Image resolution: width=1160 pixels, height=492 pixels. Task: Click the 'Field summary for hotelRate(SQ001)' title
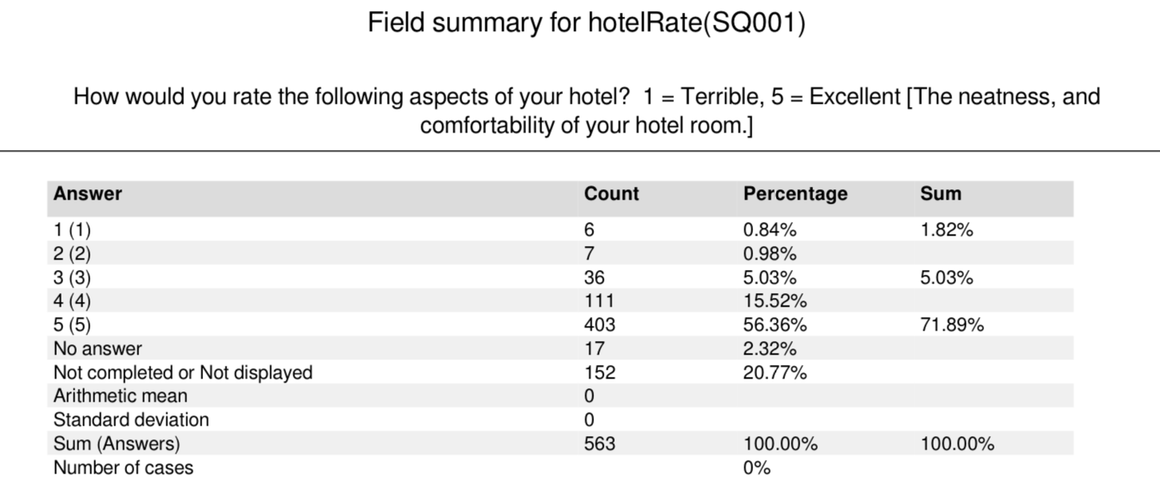(586, 24)
